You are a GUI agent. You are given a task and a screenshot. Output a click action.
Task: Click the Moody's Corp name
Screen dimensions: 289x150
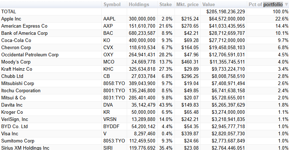17,62
